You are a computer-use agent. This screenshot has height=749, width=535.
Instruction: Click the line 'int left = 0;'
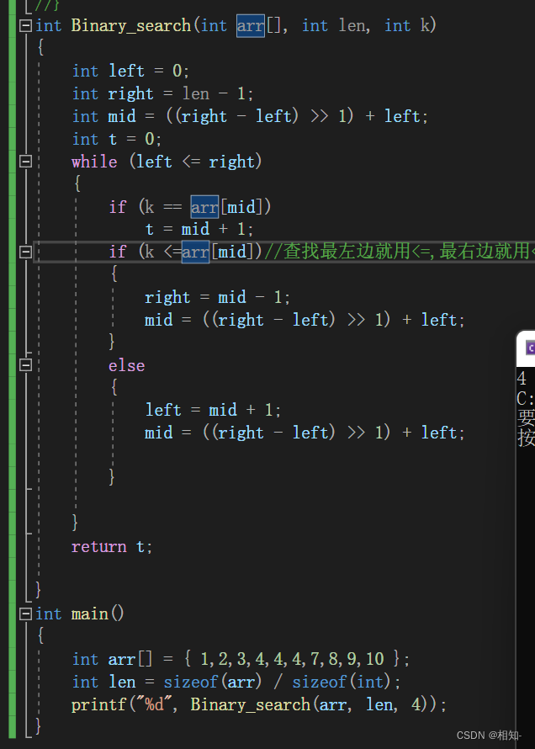[x=130, y=71]
